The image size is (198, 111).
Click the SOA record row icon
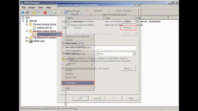(69, 21)
